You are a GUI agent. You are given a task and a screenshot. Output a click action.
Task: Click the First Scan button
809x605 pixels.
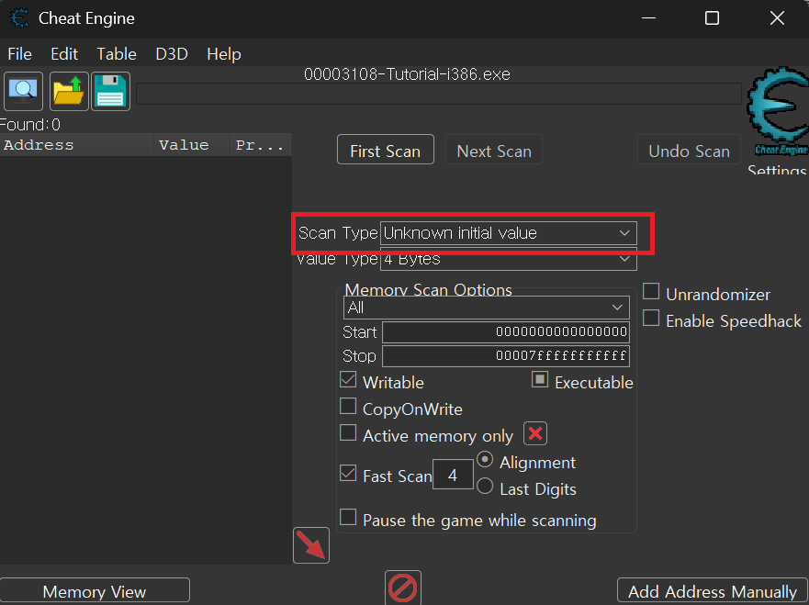click(385, 151)
